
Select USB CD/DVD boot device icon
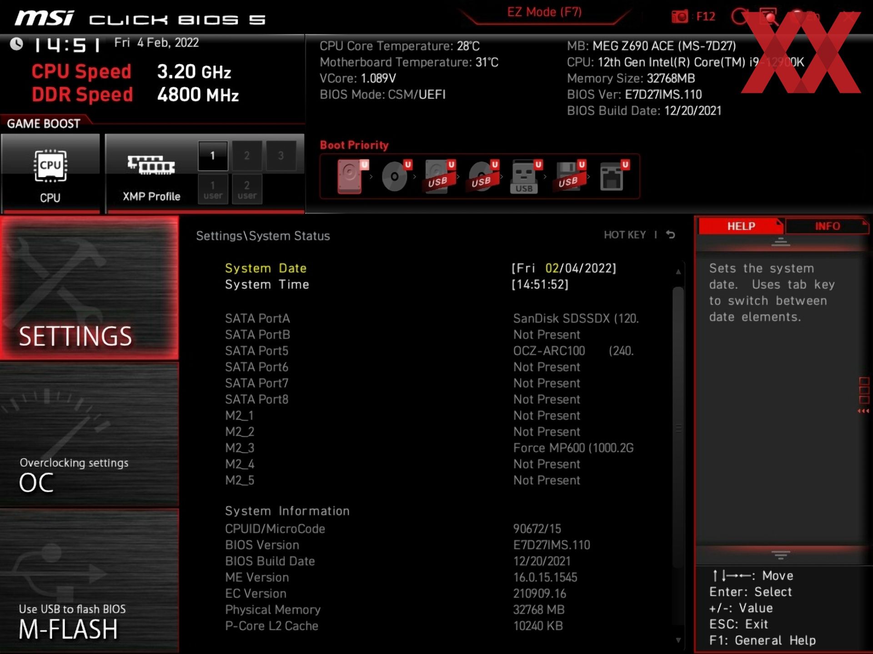482,177
